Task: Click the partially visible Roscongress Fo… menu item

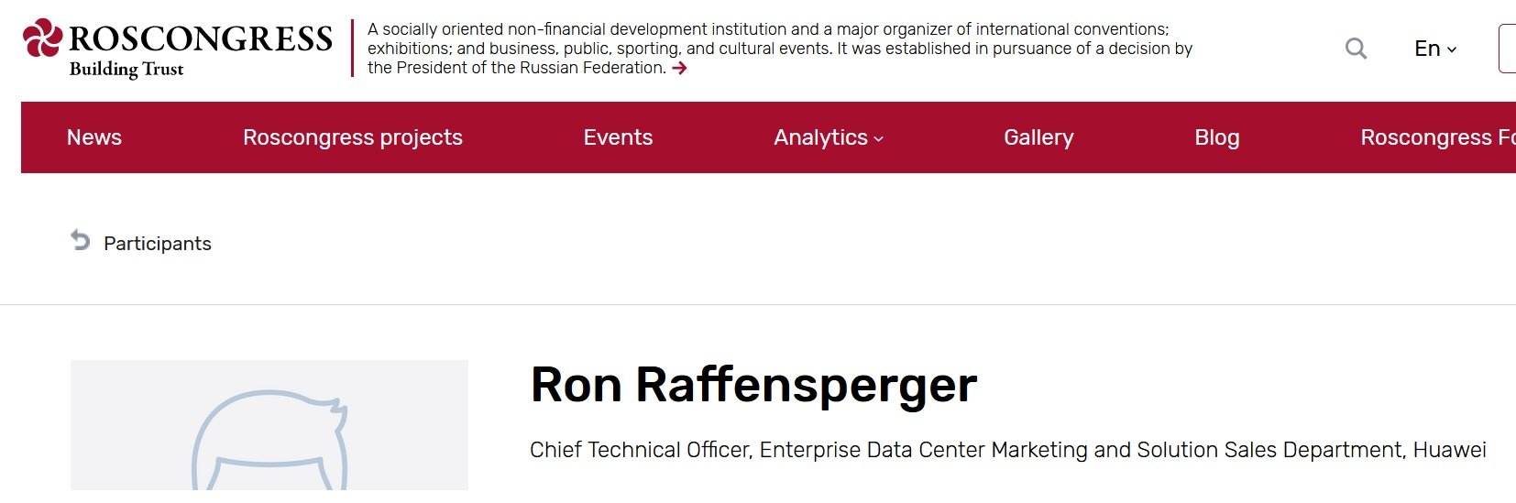Action: [1436, 137]
